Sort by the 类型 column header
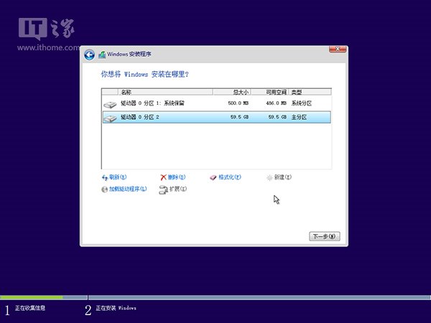The image size is (431, 323). click(309, 92)
